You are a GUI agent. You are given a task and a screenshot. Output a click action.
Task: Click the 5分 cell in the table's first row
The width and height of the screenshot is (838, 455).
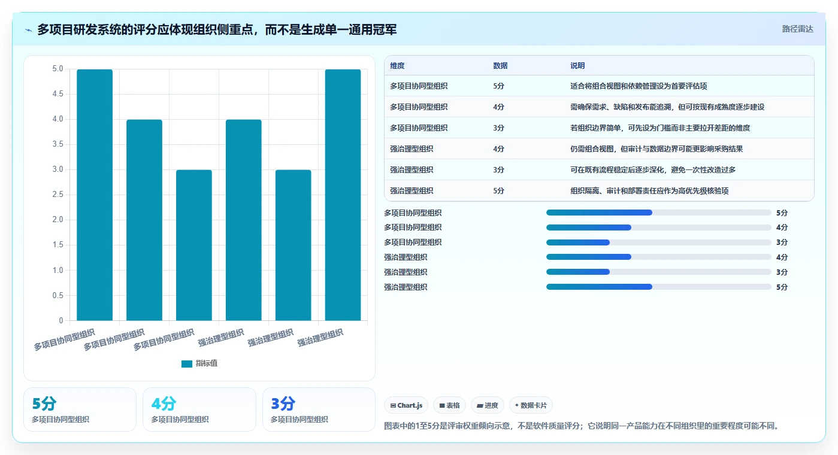[x=498, y=86]
